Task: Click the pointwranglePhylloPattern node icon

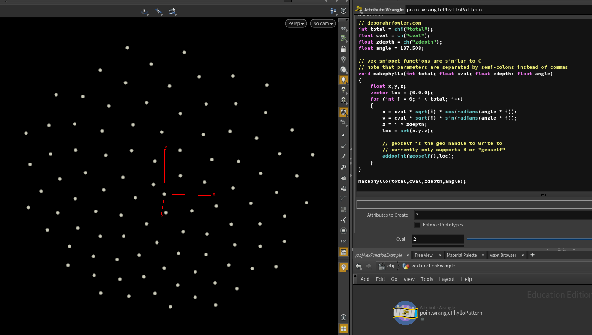Action: 405,313
